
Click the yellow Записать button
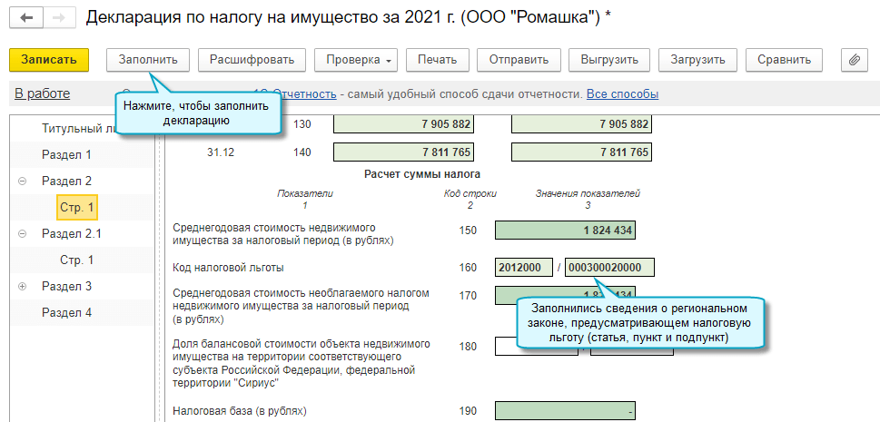pos(49,60)
